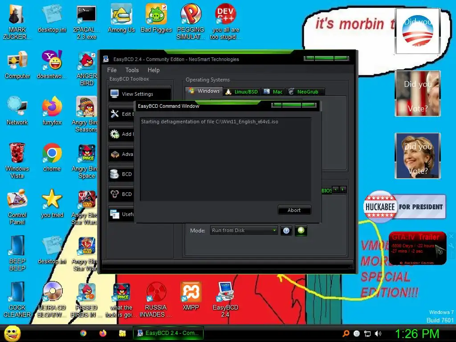Select the chome Chrome desktop icon

tap(52, 157)
